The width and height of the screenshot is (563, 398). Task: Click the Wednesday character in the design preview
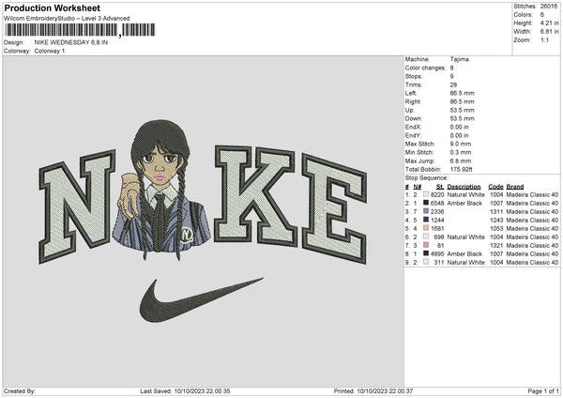tap(161, 189)
